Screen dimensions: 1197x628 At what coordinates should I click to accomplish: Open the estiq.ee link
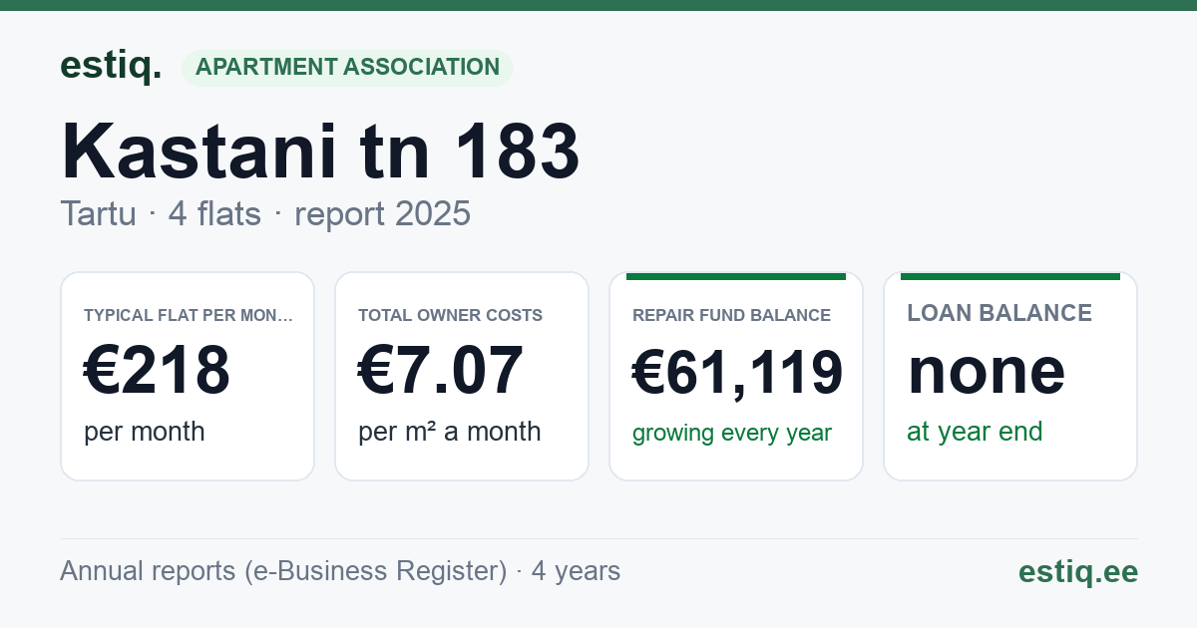tap(1078, 571)
